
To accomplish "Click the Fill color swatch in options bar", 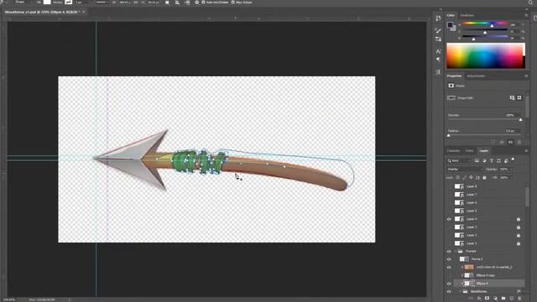I will tap(47, 2).
